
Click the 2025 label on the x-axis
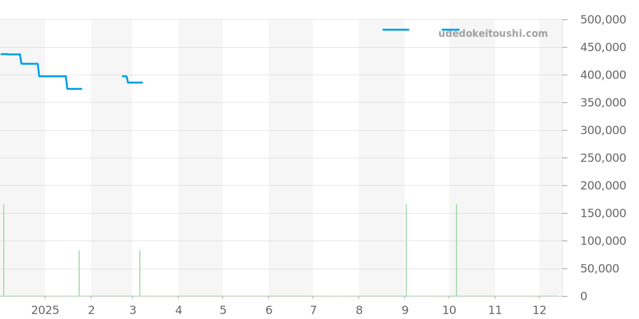pyautogui.click(x=45, y=310)
